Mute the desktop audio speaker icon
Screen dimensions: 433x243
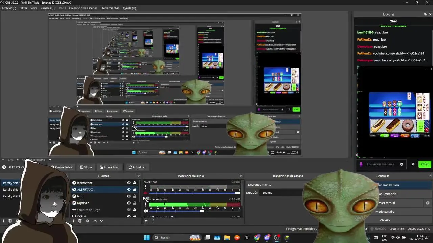146,211
